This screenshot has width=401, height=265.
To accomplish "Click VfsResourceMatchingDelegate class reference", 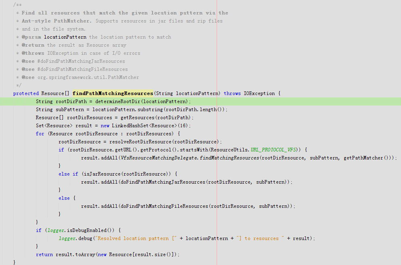I will pos(159,158).
